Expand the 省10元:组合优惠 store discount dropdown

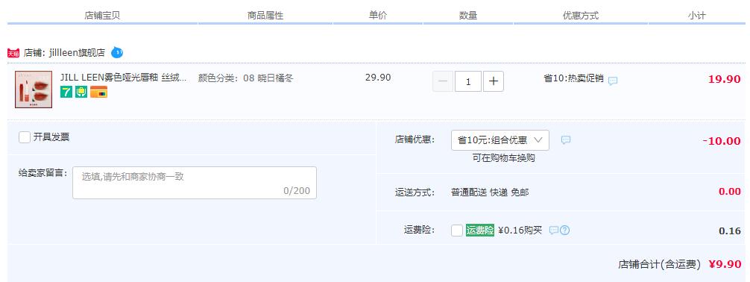[500, 140]
